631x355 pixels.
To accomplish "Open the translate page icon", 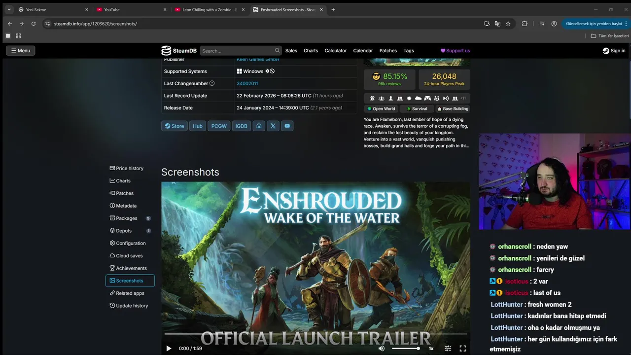I will click(497, 24).
